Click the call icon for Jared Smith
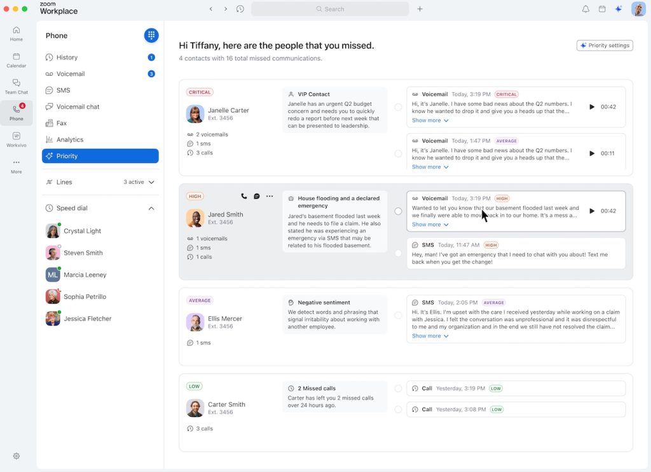 [x=244, y=197]
